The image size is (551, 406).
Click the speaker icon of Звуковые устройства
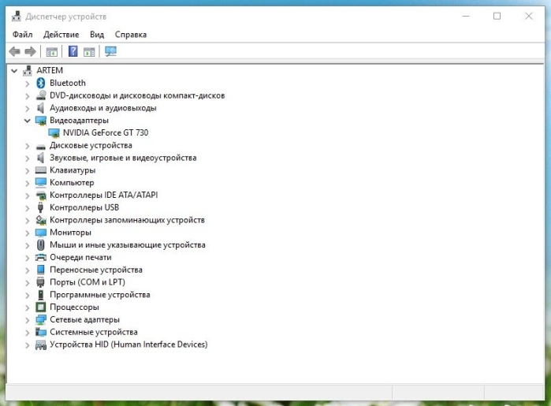(41, 158)
